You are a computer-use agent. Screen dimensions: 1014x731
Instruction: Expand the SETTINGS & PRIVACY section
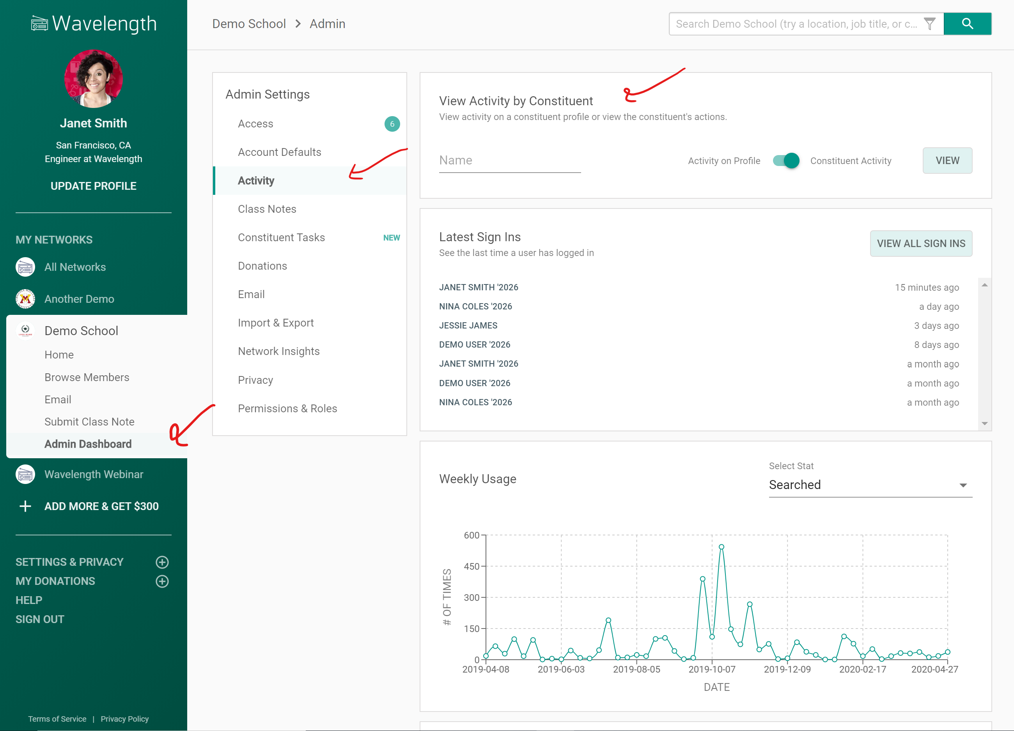coord(164,562)
